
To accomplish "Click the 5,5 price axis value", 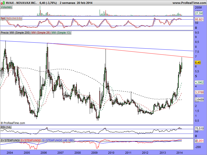I will click(197, 72).
